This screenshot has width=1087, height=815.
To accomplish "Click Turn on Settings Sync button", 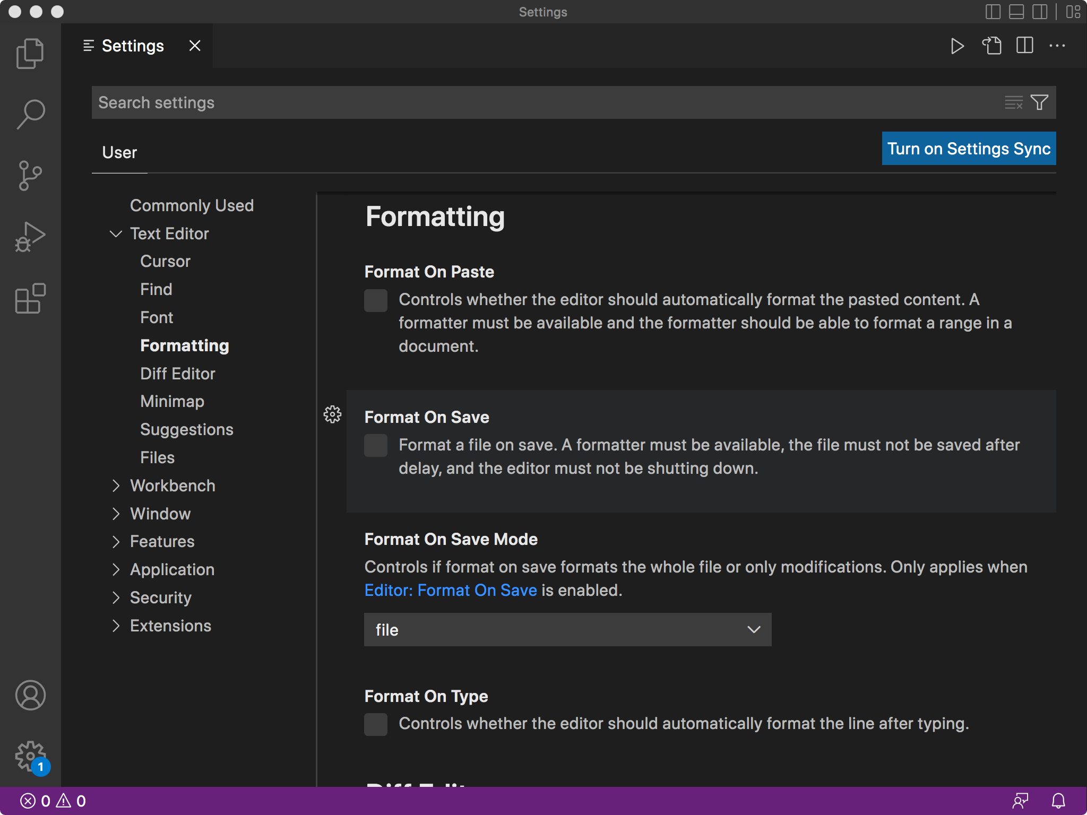I will [x=968, y=149].
